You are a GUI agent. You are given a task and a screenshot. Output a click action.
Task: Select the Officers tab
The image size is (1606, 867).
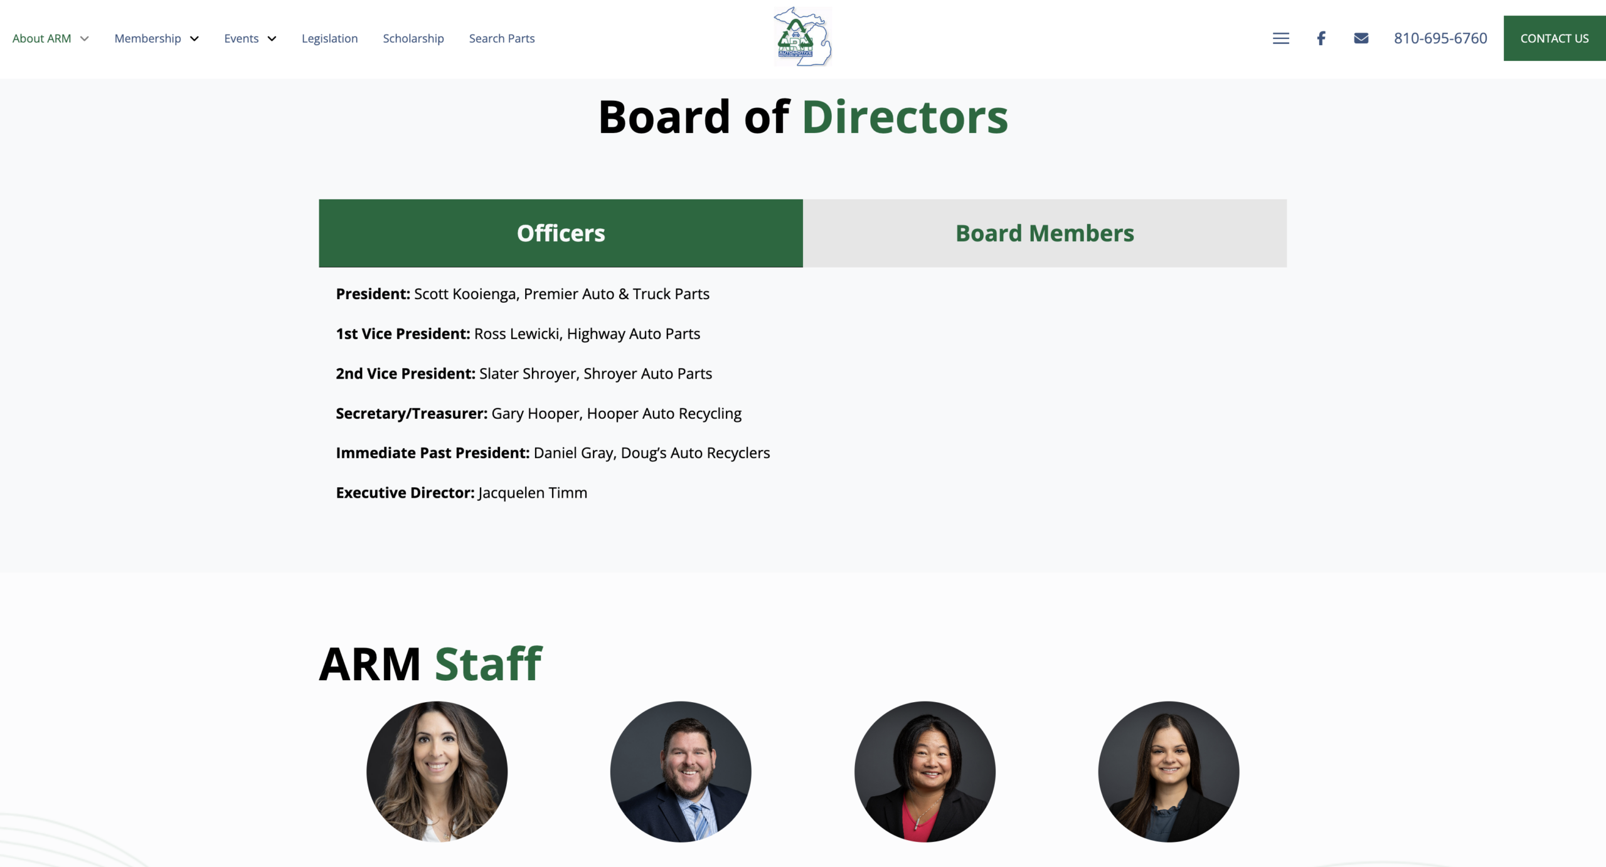(560, 233)
